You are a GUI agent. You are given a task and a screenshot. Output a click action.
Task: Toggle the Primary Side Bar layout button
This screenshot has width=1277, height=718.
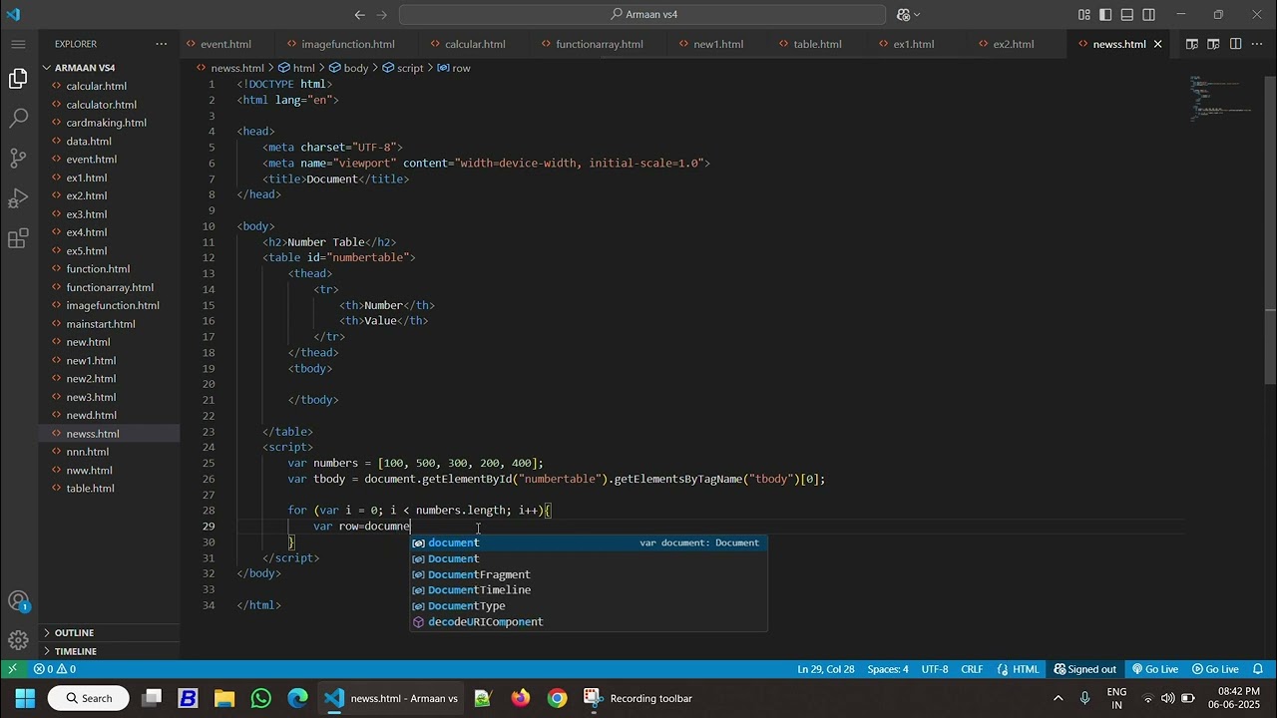(1105, 15)
